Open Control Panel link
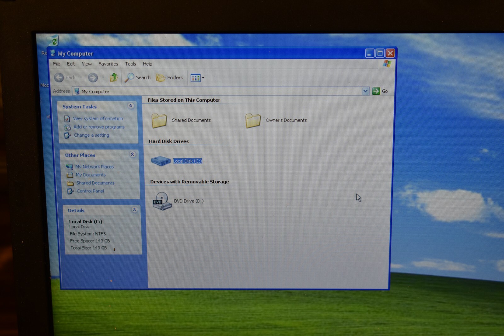The image size is (504, 336). pyautogui.click(x=90, y=191)
